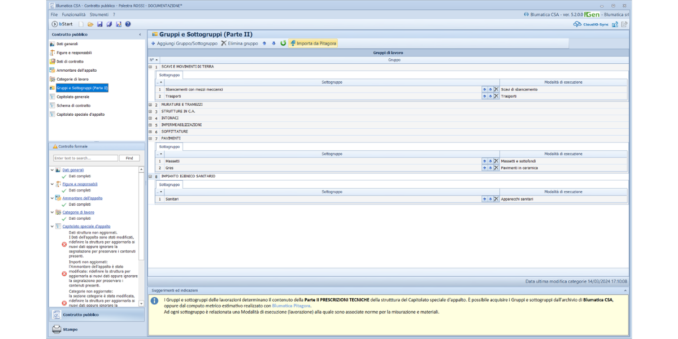678x339 pixels.
Task: Collapse the Suggerimenti ed indicazioni panel
Action: (625, 290)
